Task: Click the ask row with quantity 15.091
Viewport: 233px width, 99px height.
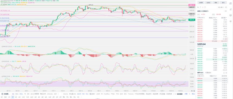Action: (x=212, y=39)
